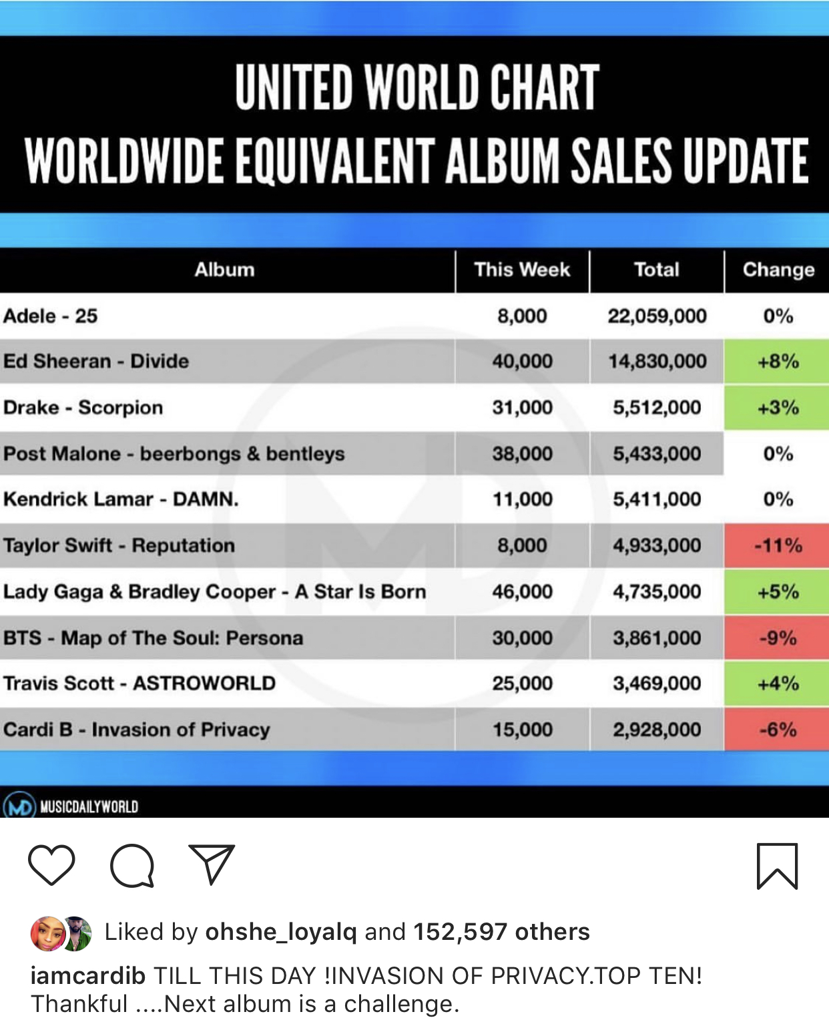
Task: Save post with bookmark icon
Action: point(777,866)
